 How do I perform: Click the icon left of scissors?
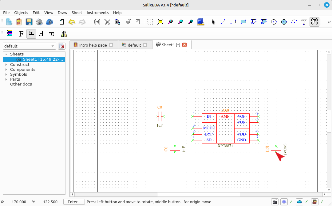97,22
